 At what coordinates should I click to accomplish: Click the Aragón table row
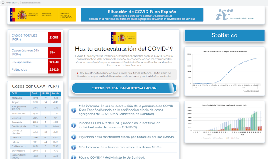pyautogui.click(x=35, y=102)
